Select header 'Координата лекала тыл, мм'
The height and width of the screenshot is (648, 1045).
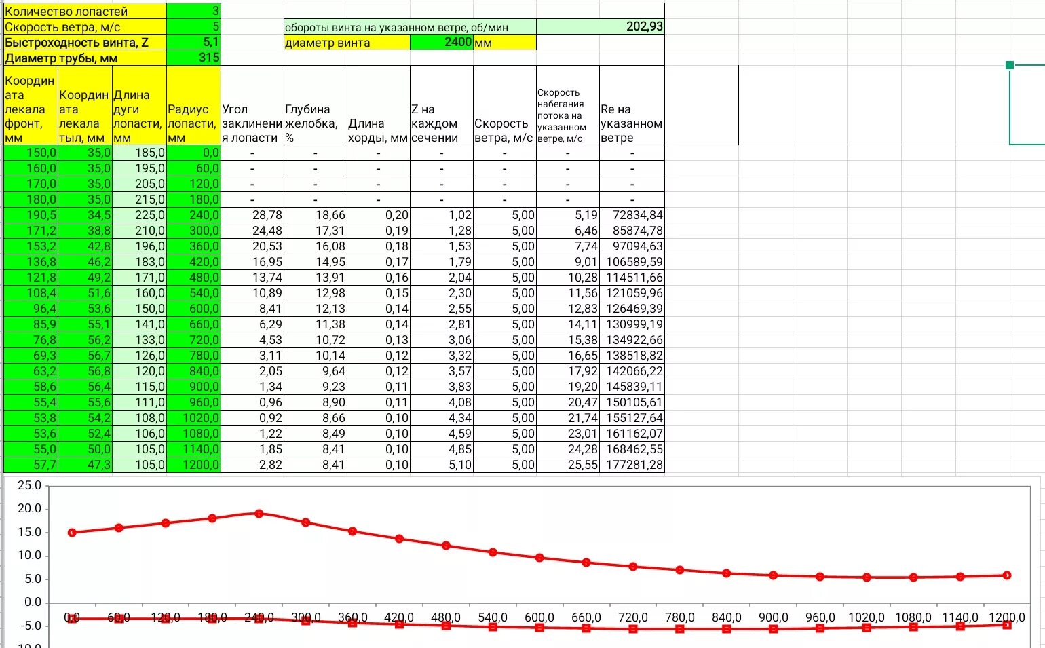85,106
